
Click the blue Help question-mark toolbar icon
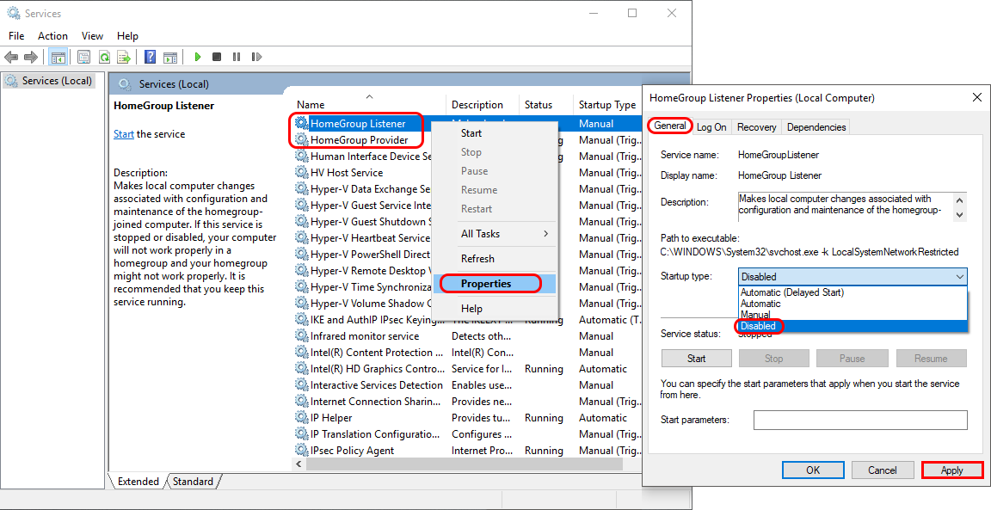click(x=150, y=57)
